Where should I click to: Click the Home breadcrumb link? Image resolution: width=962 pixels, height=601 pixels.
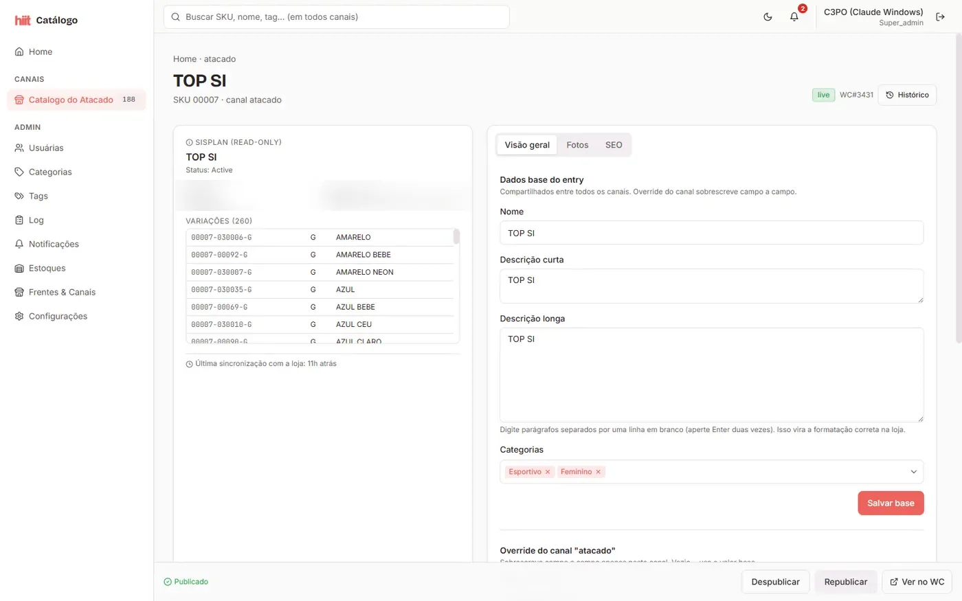point(185,59)
